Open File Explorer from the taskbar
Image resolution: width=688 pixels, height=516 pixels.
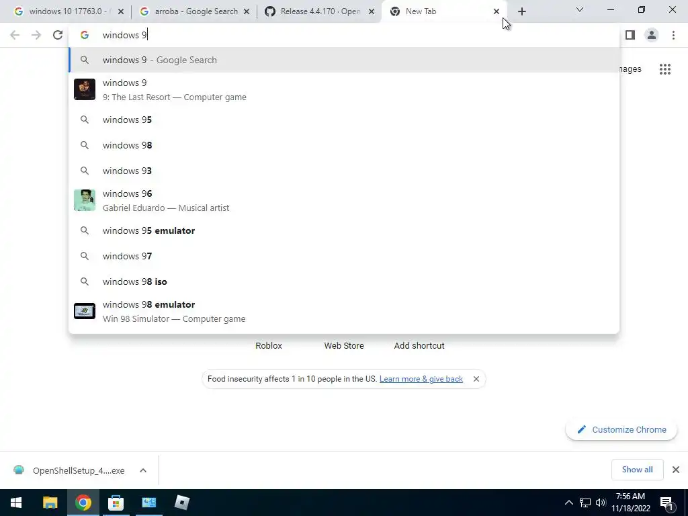click(x=50, y=503)
